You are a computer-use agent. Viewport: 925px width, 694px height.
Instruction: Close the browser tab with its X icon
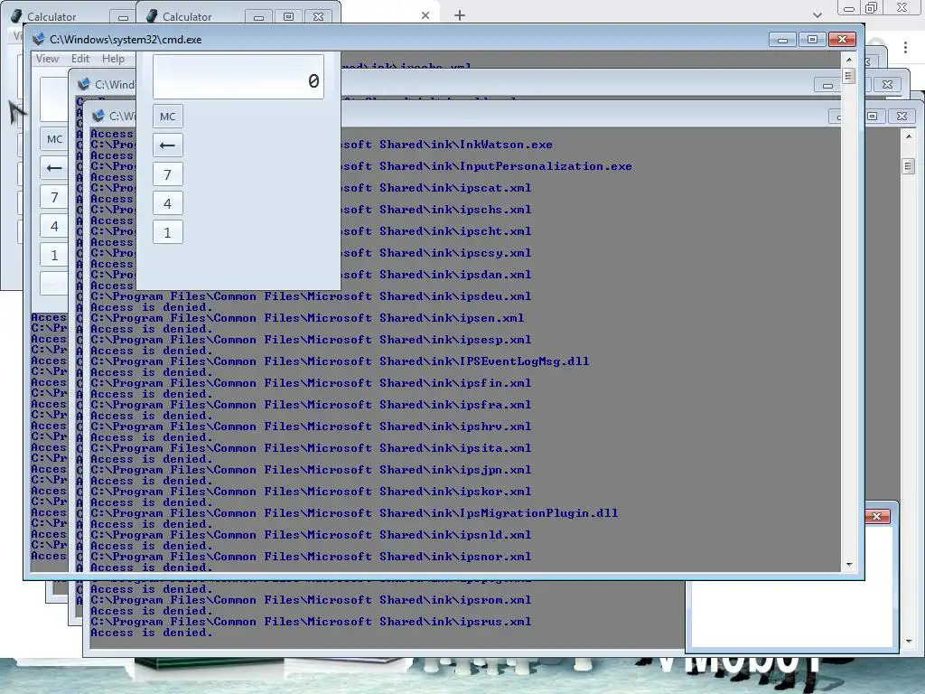425,15
